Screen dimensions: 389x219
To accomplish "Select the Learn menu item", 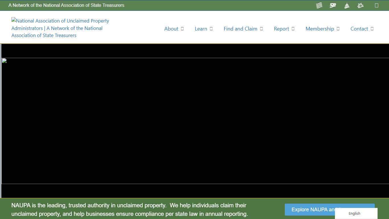I will (x=201, y=29).
